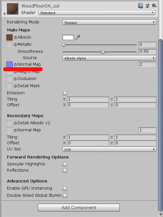Click the empty Occlusion texture slot
Viewport: 163px width, 217px height.
pos(9,79)
